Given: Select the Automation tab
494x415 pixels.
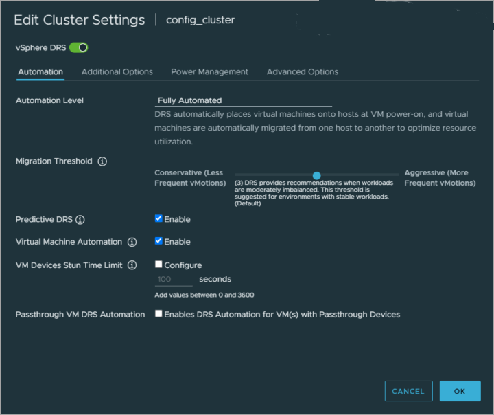Looking at the screenshot, I should [40, 72].
